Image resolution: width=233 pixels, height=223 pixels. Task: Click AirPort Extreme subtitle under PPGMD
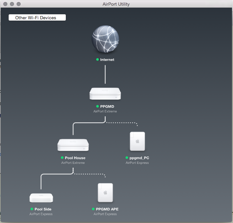105,111
